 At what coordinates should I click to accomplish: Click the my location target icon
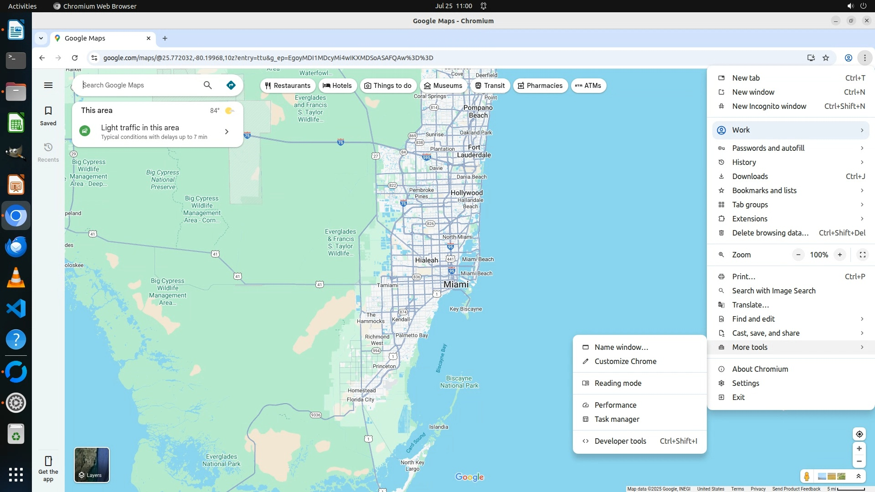pyautogui.click(x=859, y=434)
